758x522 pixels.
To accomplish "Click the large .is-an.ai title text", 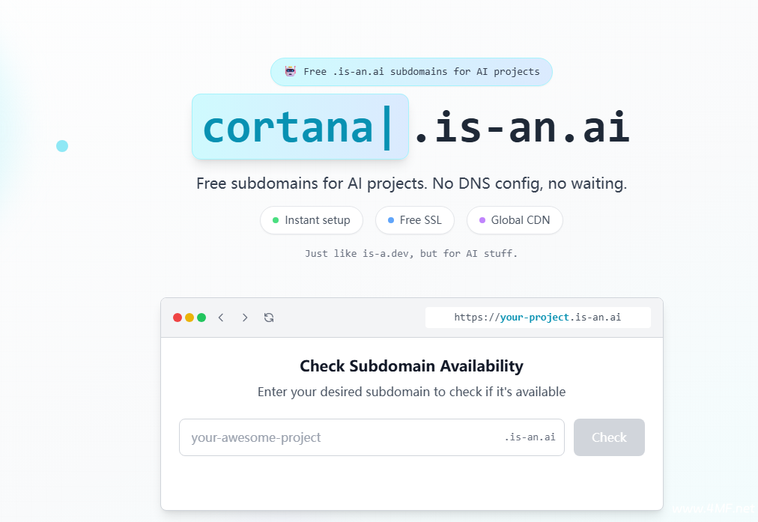I will pos(522,127).
